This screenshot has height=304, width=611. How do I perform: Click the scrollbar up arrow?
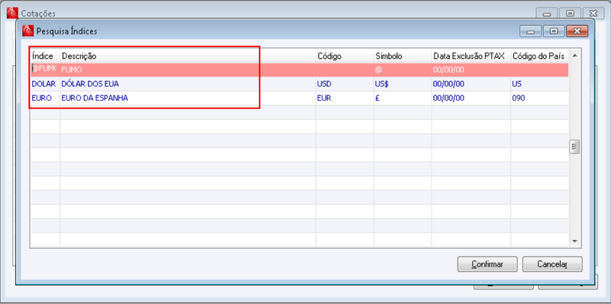[x=574, y=56]
